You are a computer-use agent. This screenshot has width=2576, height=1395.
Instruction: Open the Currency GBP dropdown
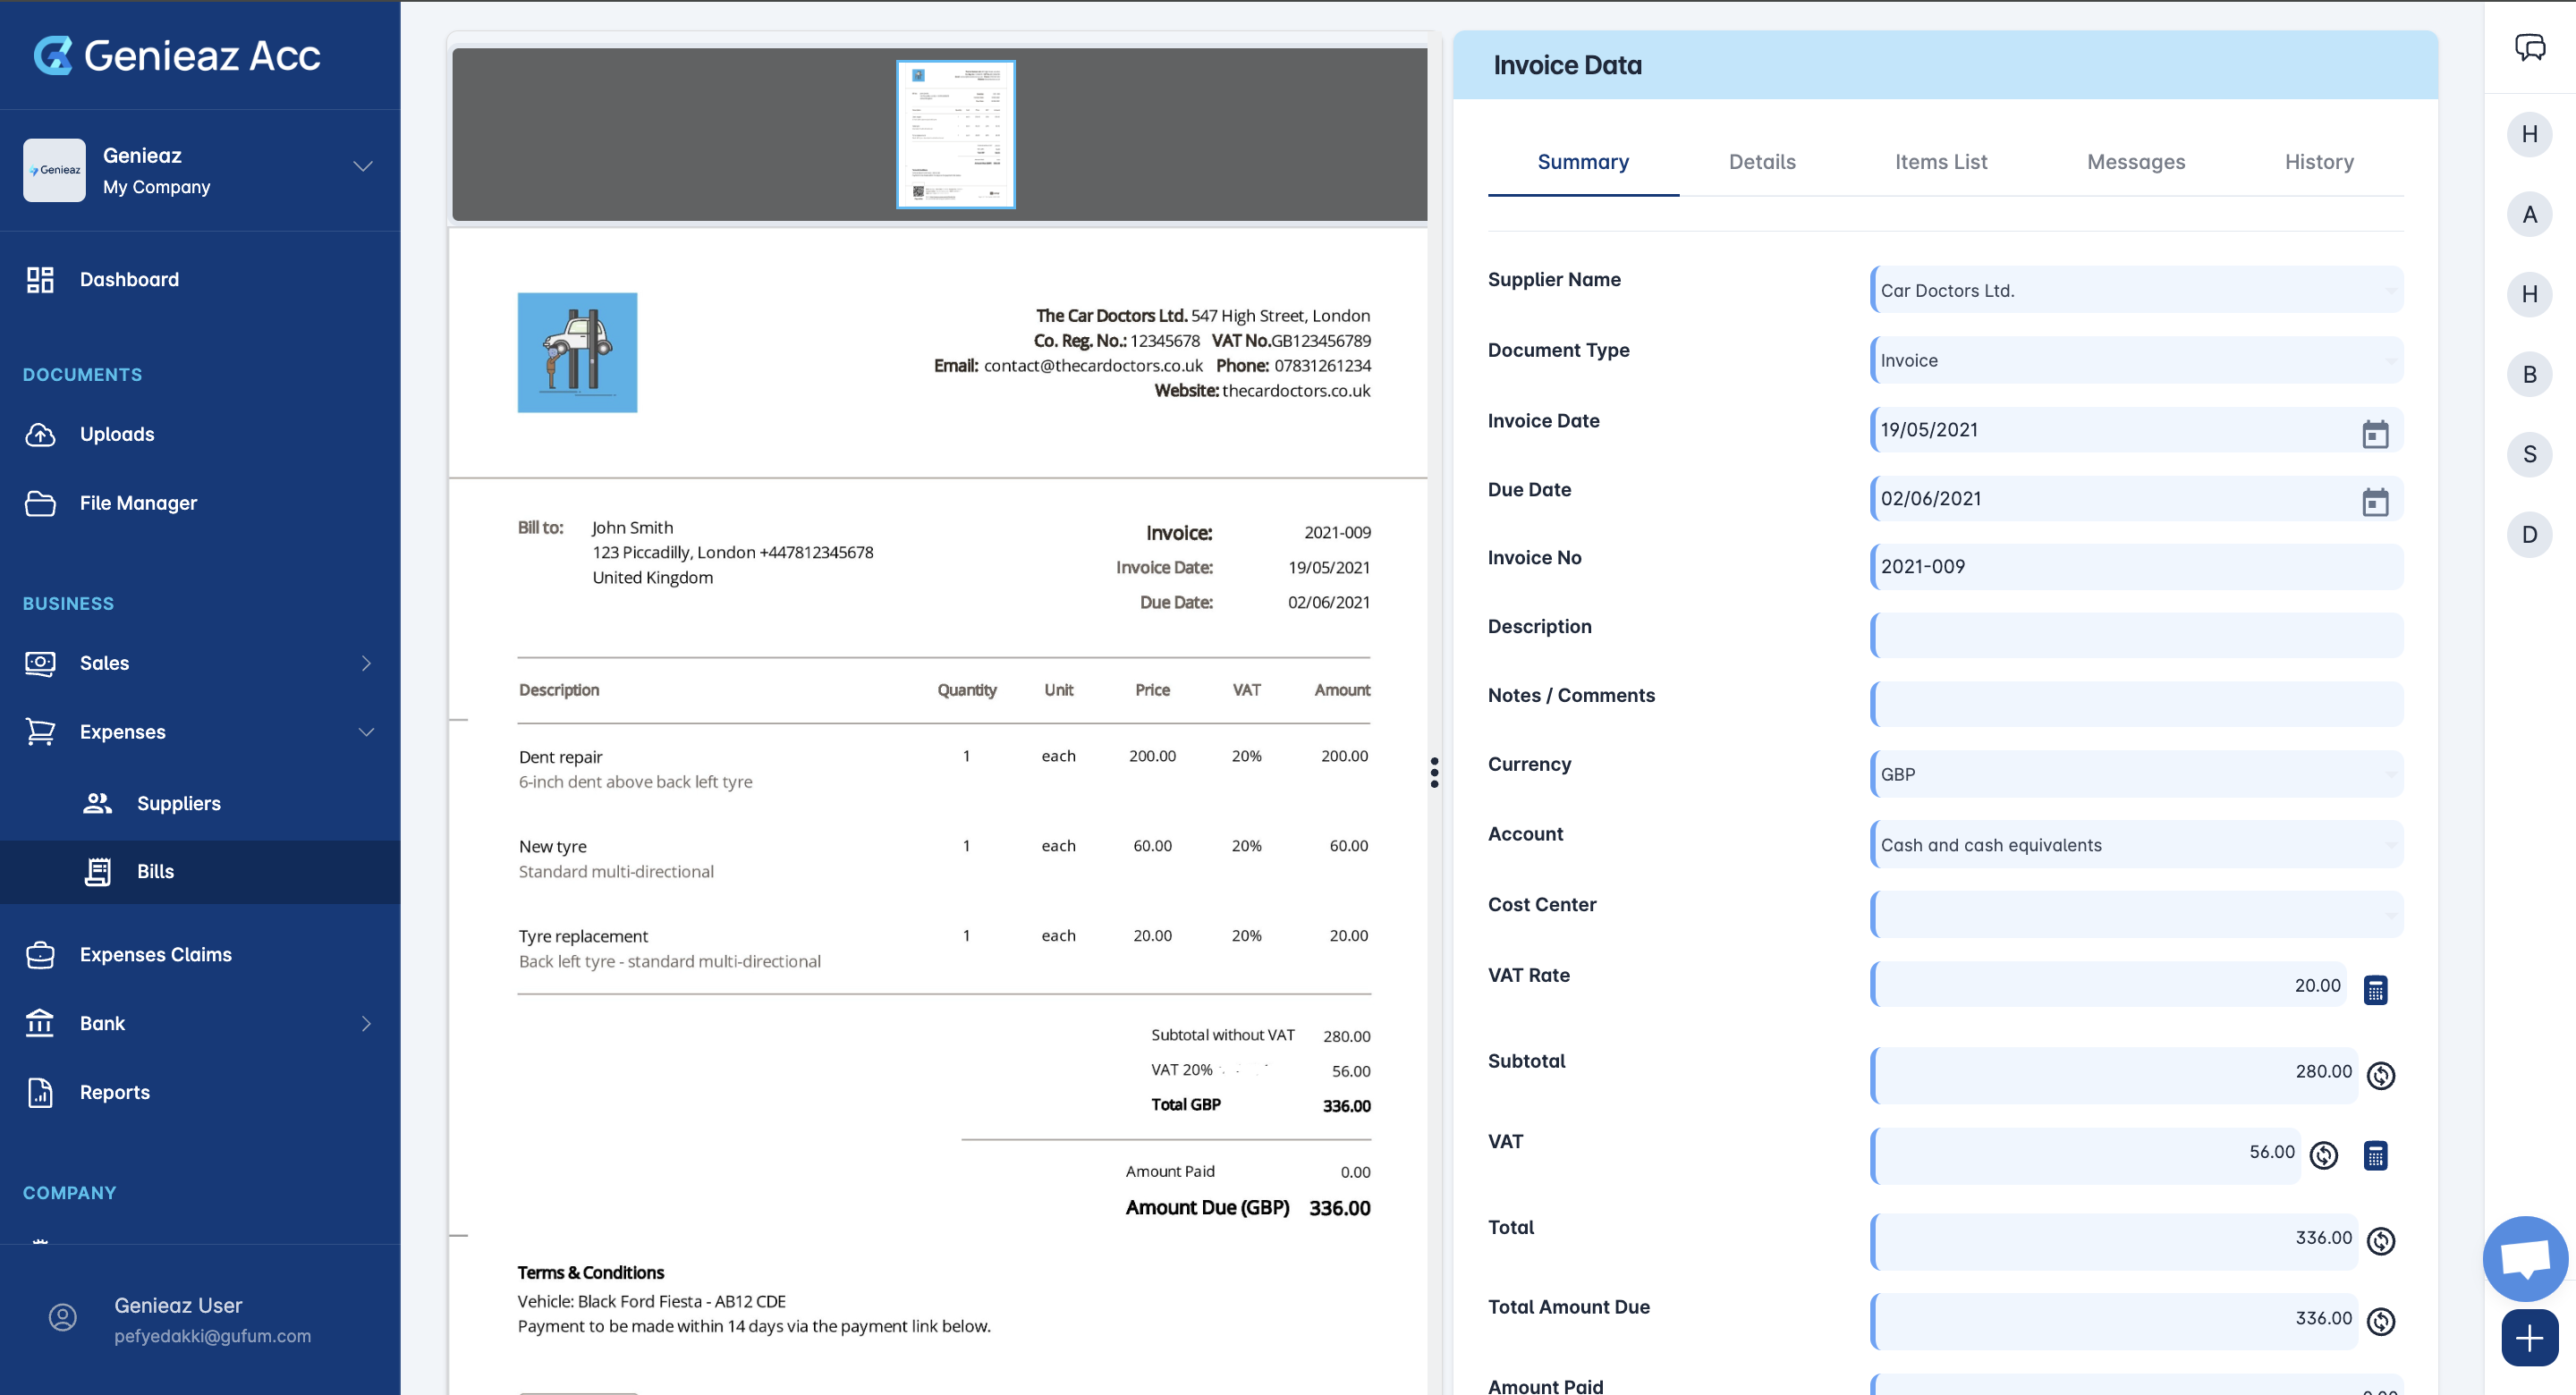[2135, 774]
